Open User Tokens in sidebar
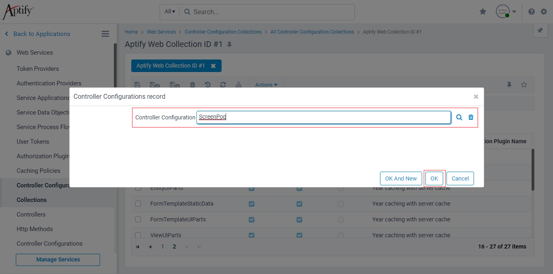 pyautogui.click(x=33, y=142)
